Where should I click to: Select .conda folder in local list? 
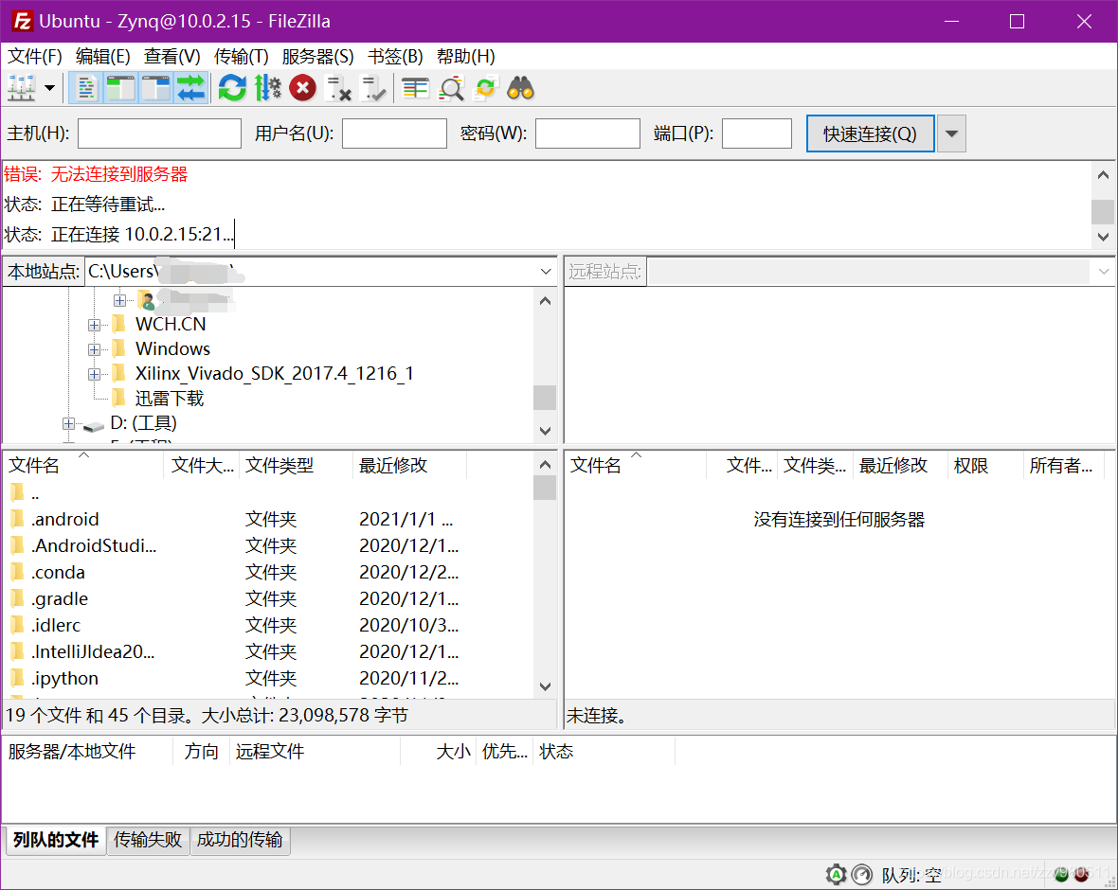coord(58,572)
